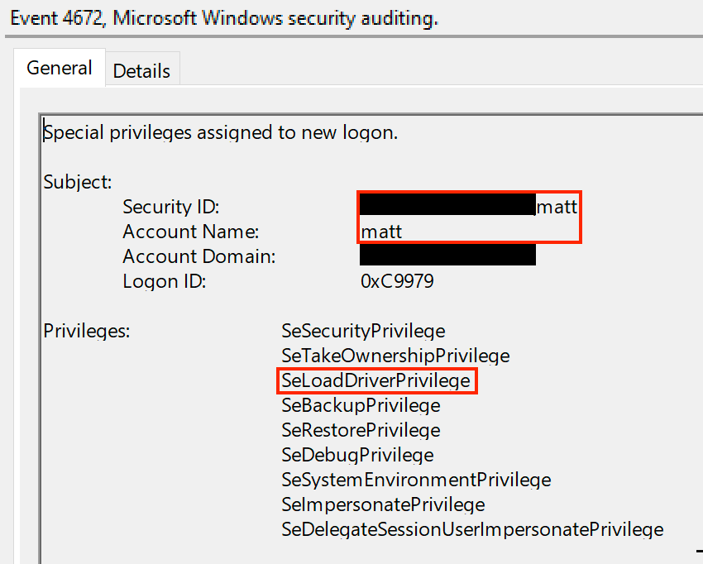Image resolution: width=703 pixels, height=564 pixels.
Task: Select the General tab
Action: click(60, 68)
